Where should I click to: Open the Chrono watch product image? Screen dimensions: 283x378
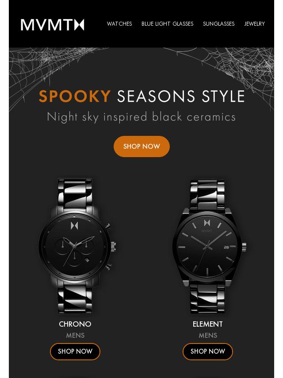point(76,246)
